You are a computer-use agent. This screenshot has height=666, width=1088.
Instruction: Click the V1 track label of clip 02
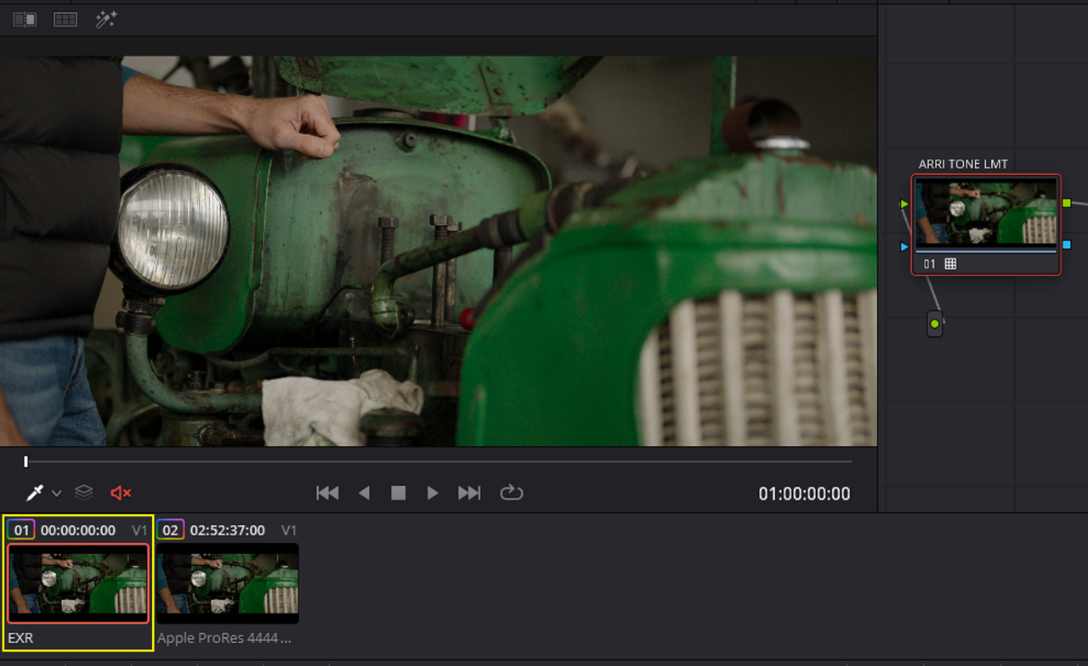point(289,530)
